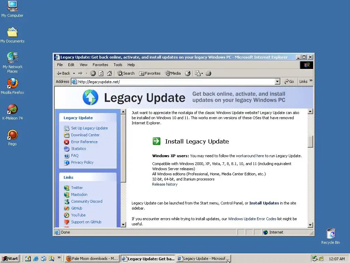
Task: Click the Outlook Express quick launch icon
Action: pyautogui.click(x=43, y=259)
